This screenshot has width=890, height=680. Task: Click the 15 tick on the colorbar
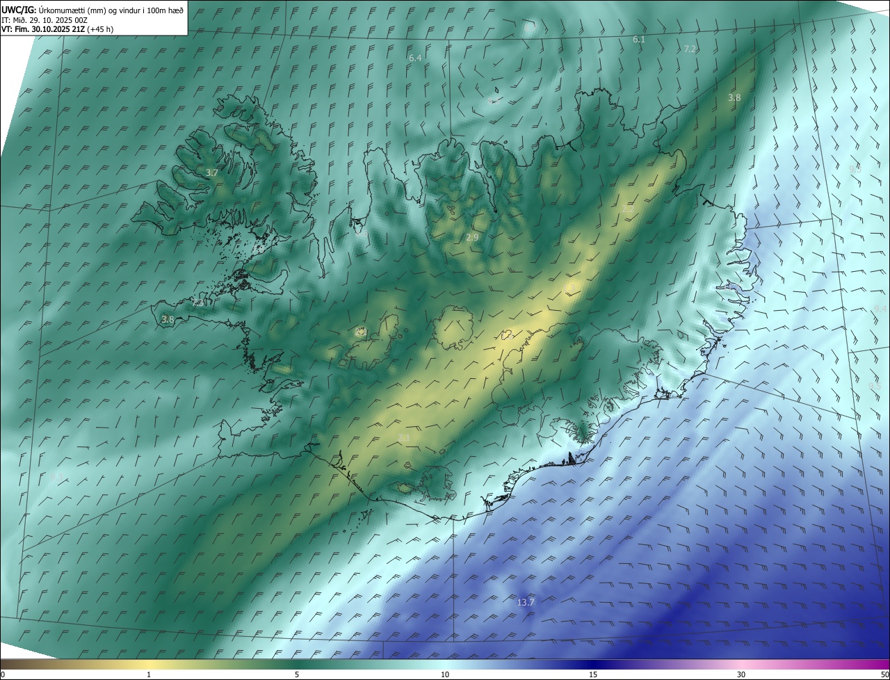coord(593,674)
